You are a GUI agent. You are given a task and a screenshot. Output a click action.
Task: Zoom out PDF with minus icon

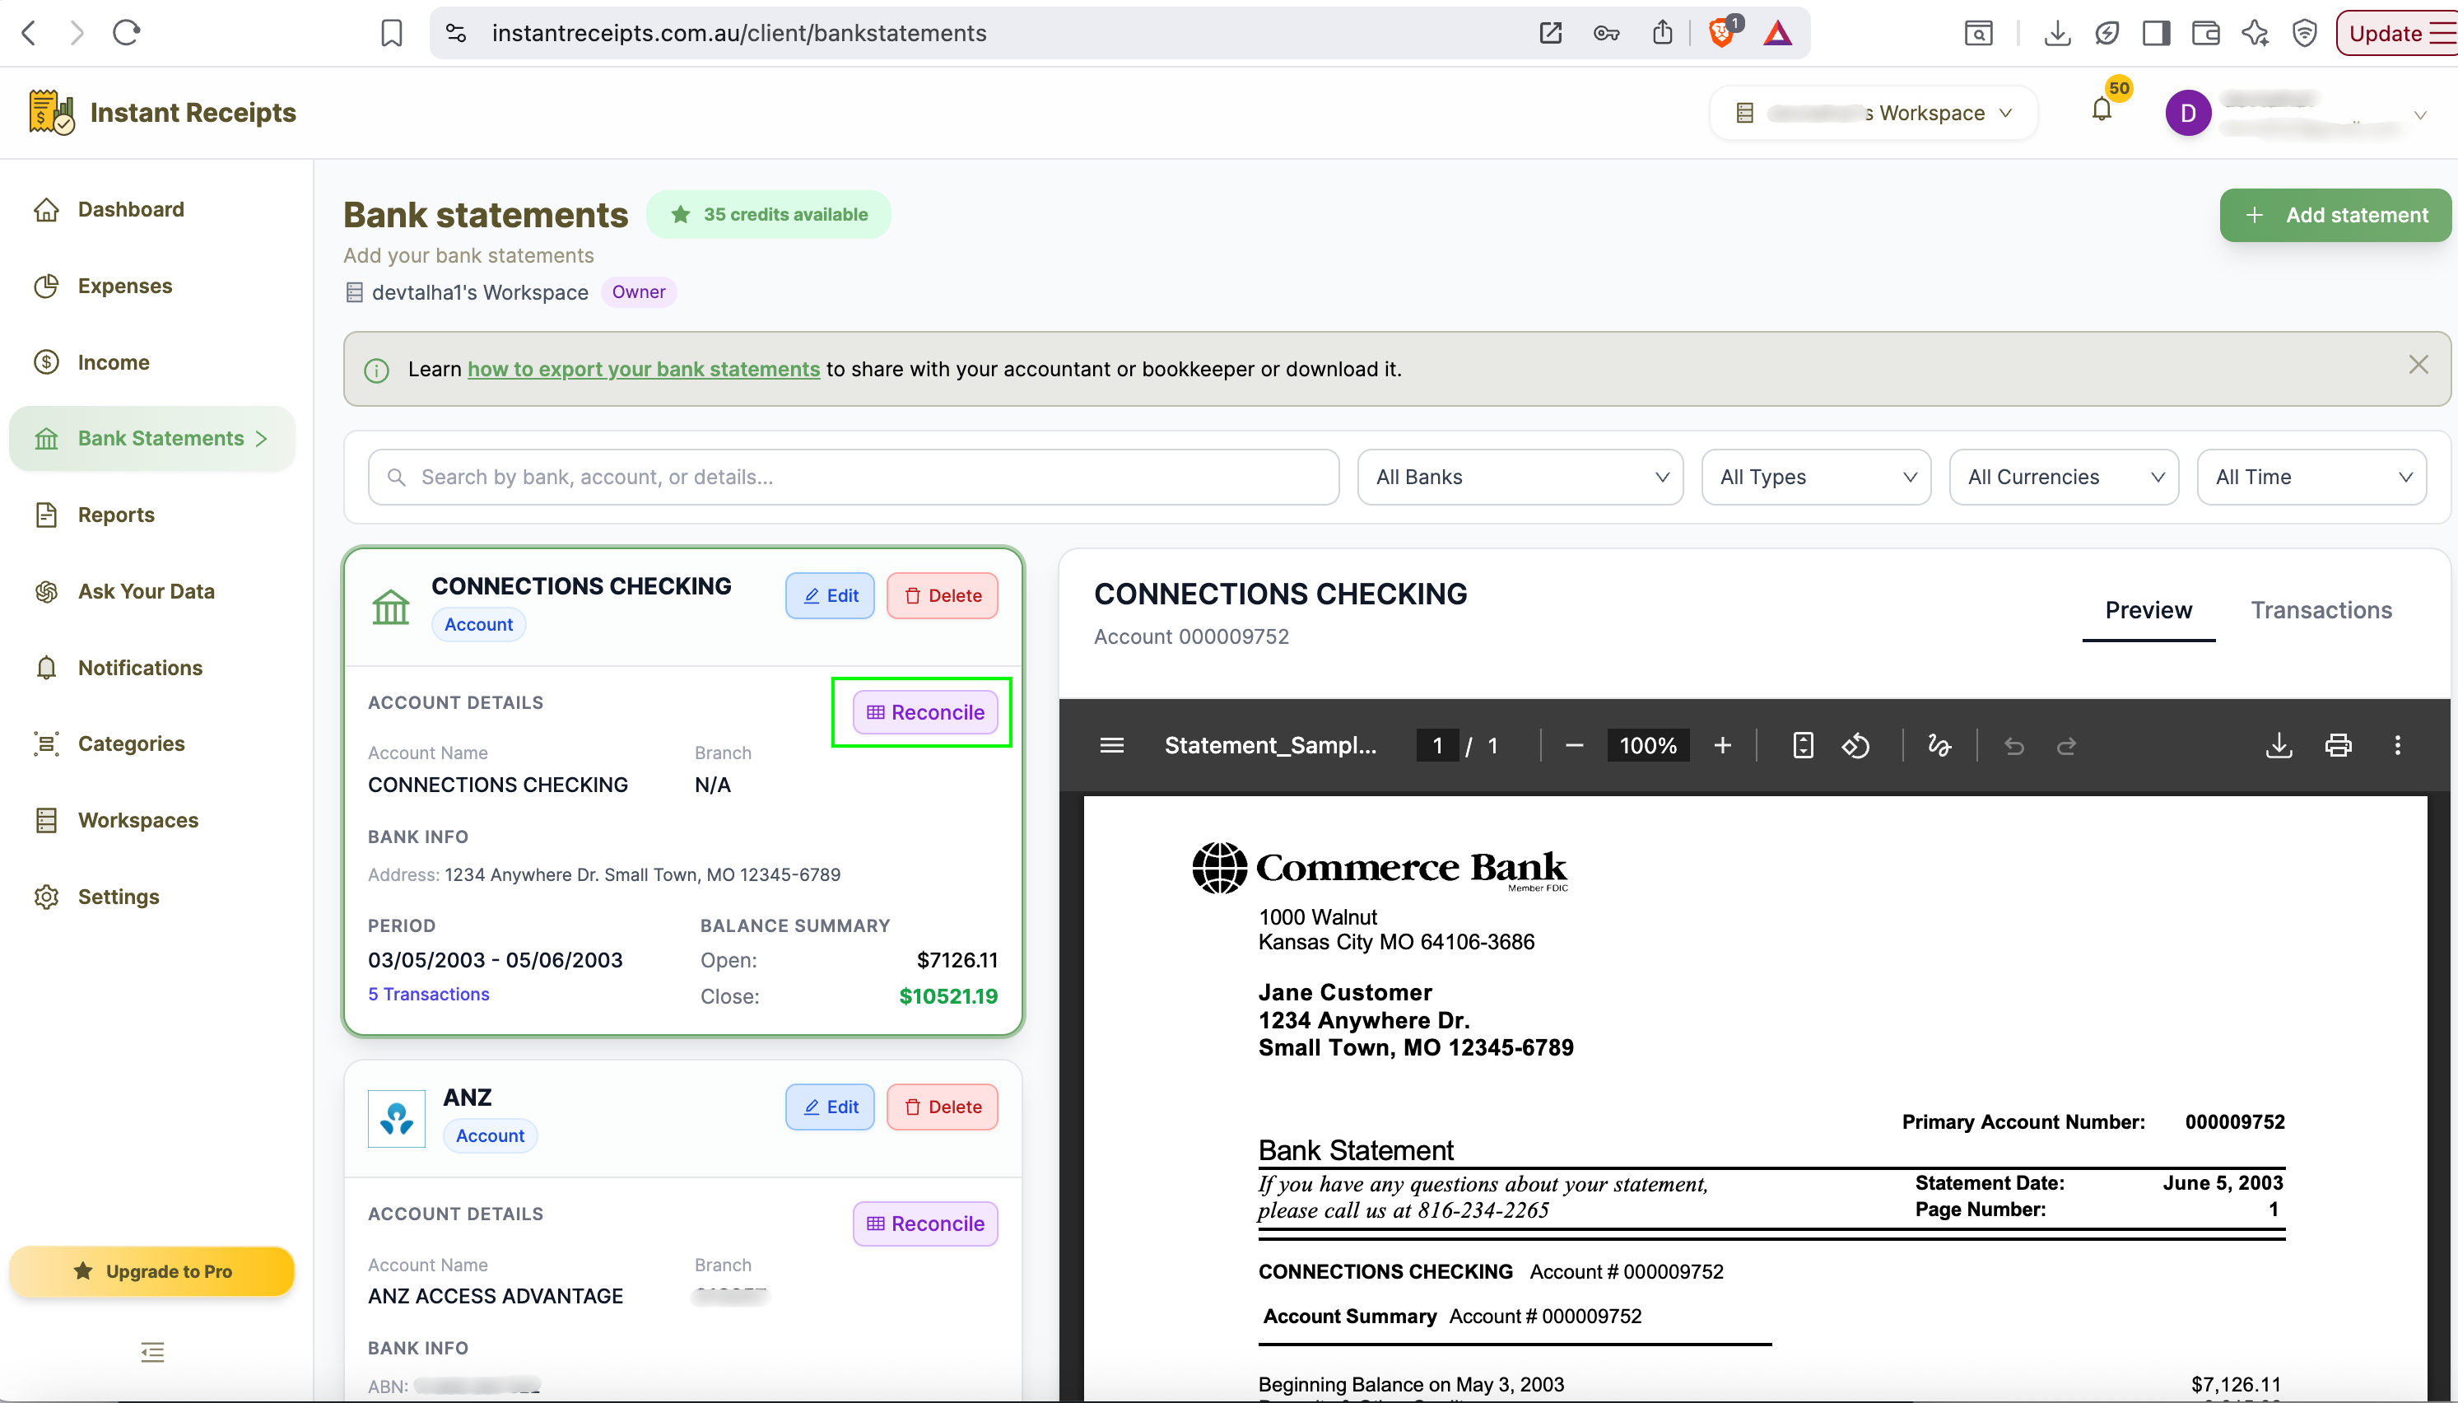(x=1574, y=745)
